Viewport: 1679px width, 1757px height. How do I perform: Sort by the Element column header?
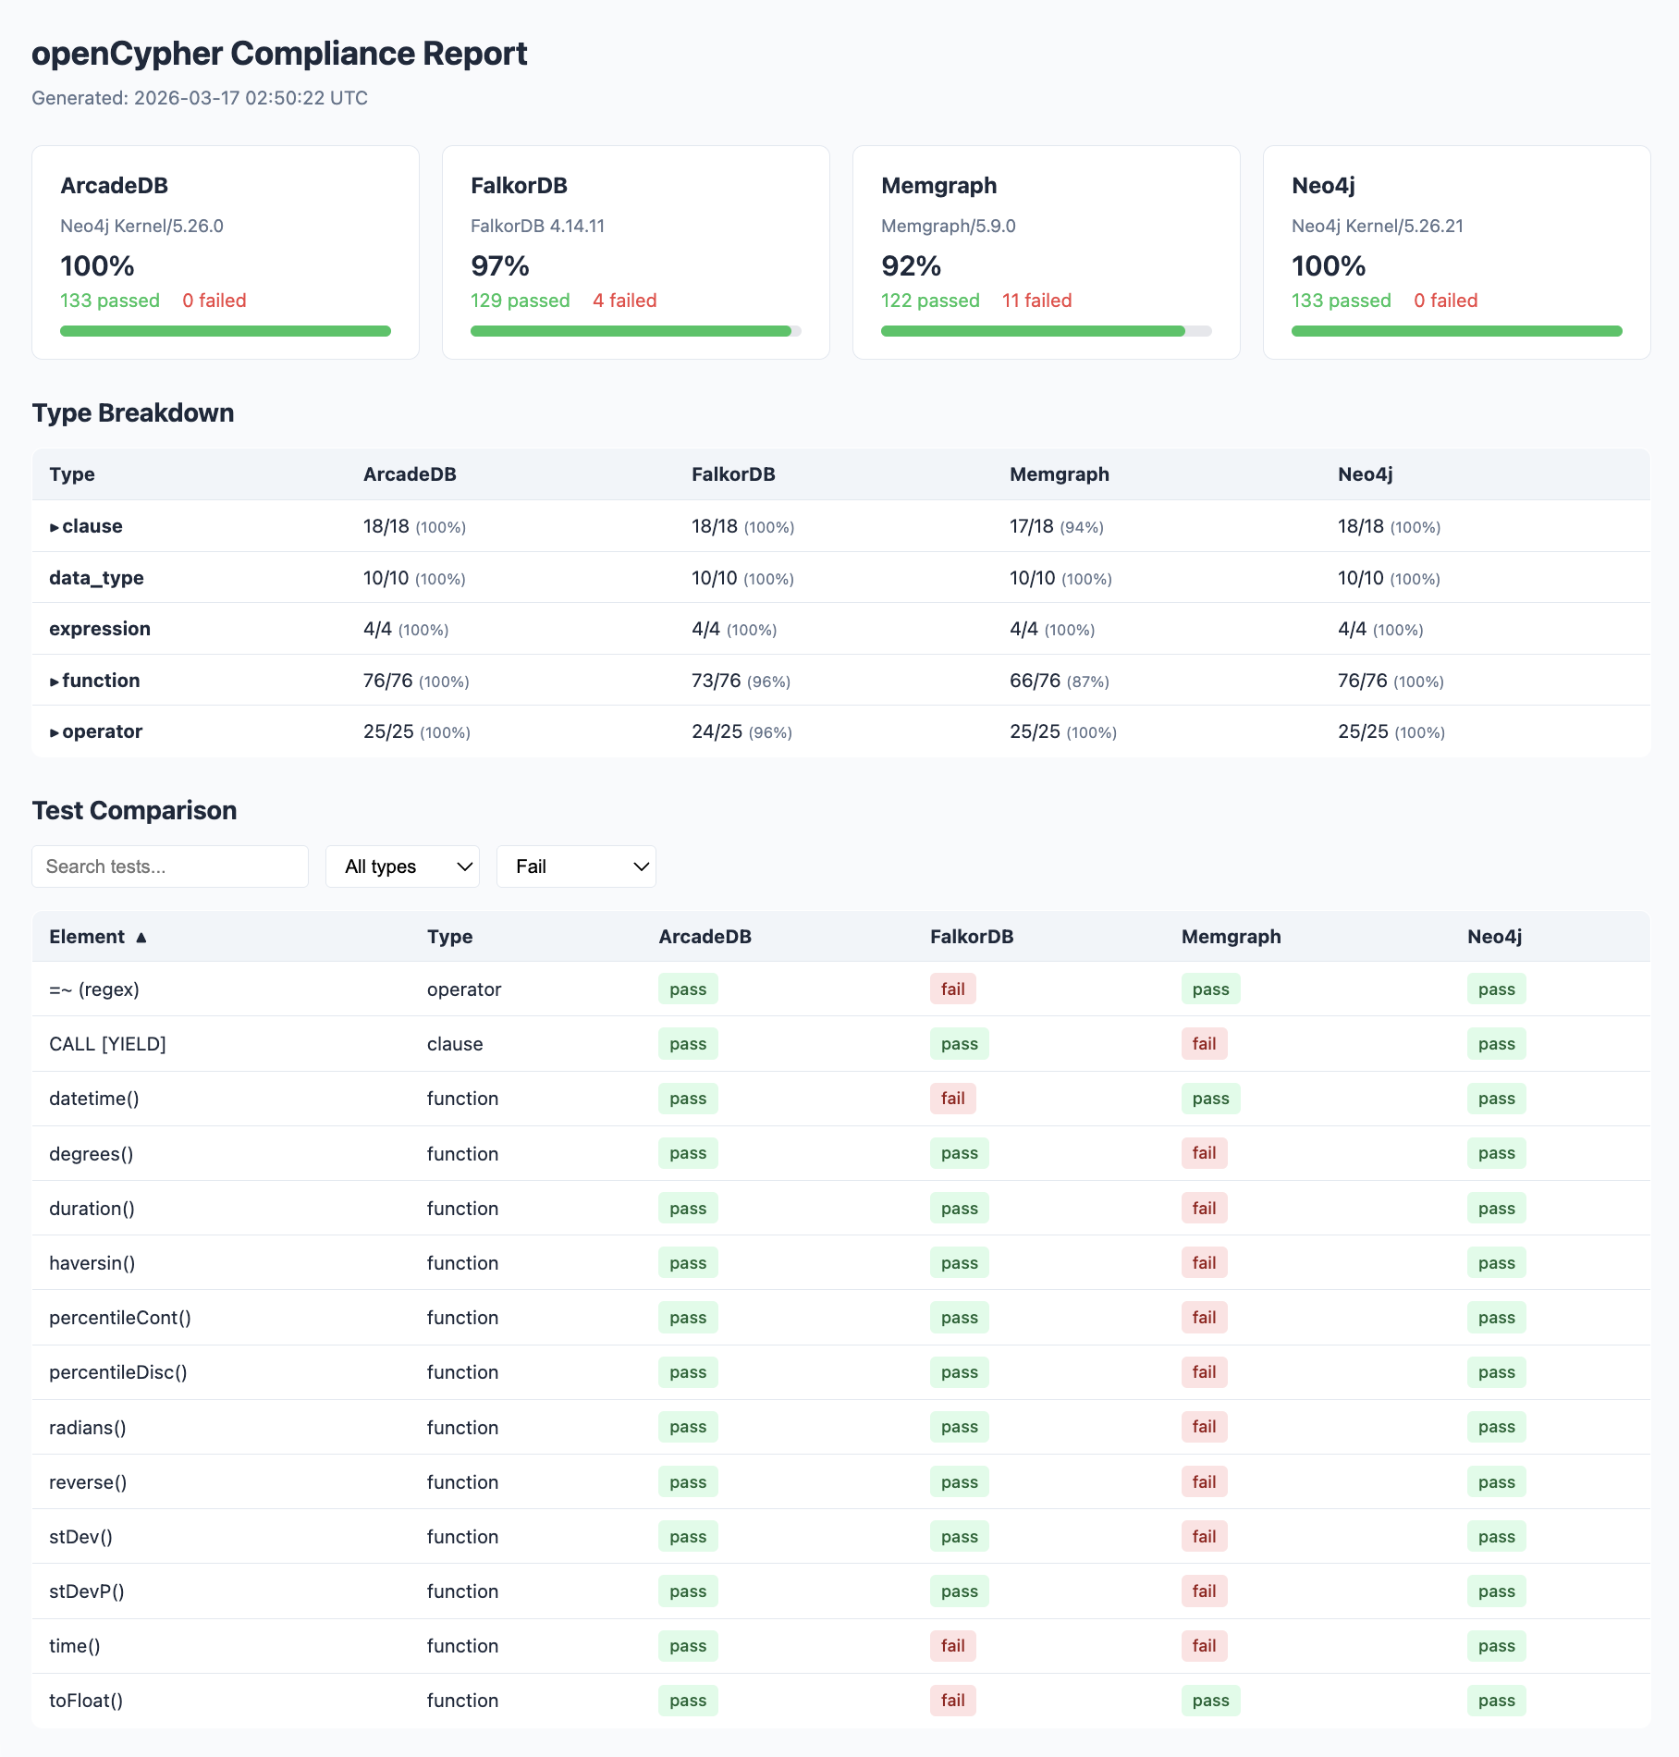[x=98, y=937]
